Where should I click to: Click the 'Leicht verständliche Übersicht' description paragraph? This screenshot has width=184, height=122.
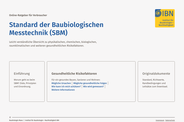coord(53,44)
